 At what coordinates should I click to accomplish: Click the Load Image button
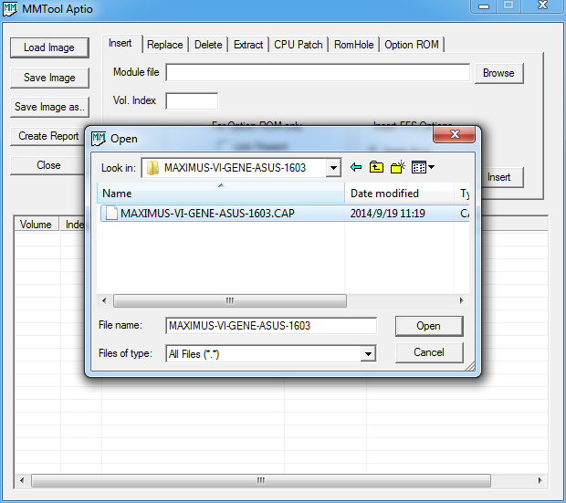click(x=49, y=47)
